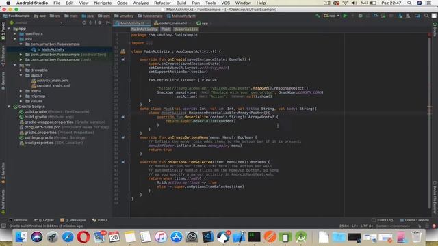Collapse the layout folder
This screenshot has width=438, height=246.
pyautogui.click(x=21, y=75)
